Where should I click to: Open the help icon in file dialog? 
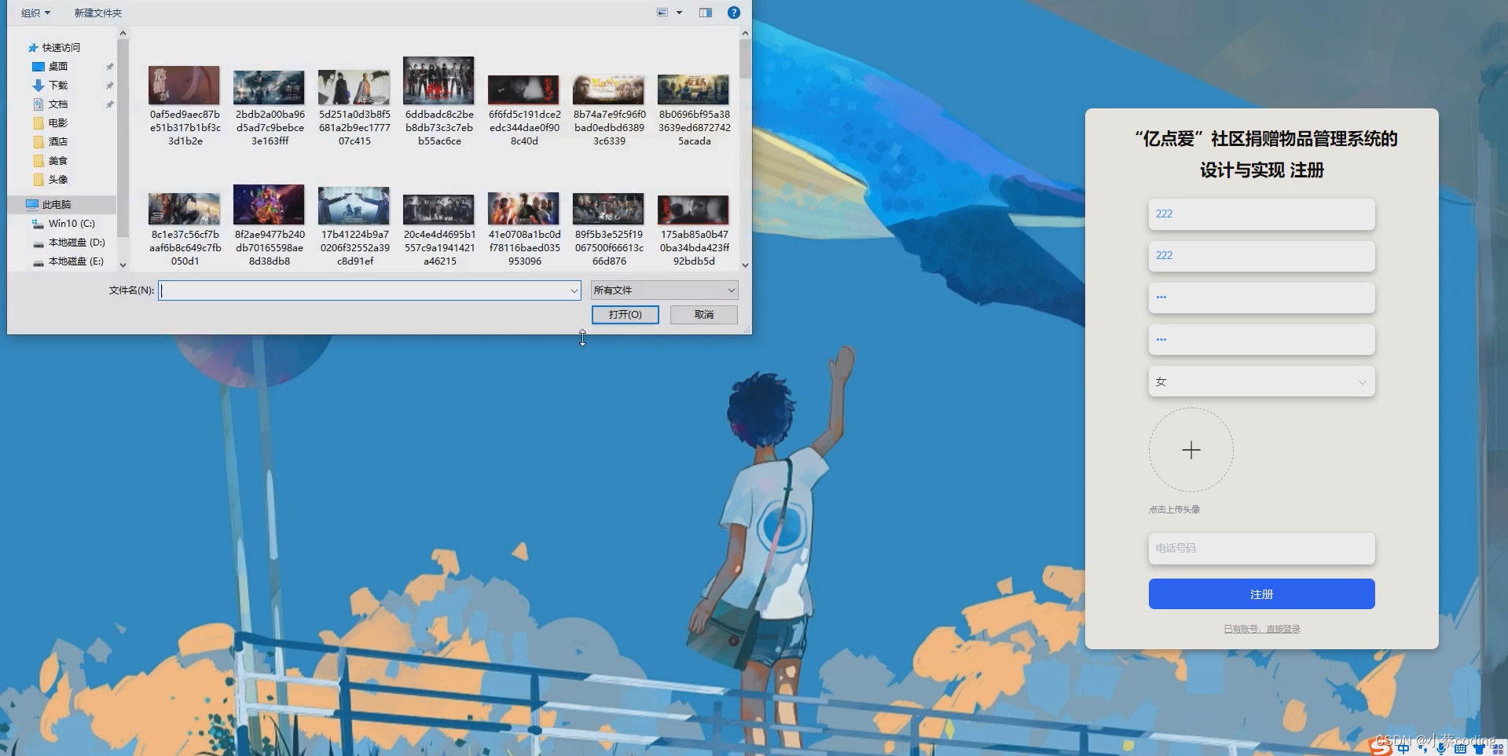point(734,13)
